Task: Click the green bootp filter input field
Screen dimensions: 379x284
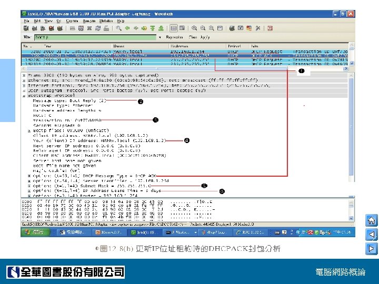Action: pos(95,37)
